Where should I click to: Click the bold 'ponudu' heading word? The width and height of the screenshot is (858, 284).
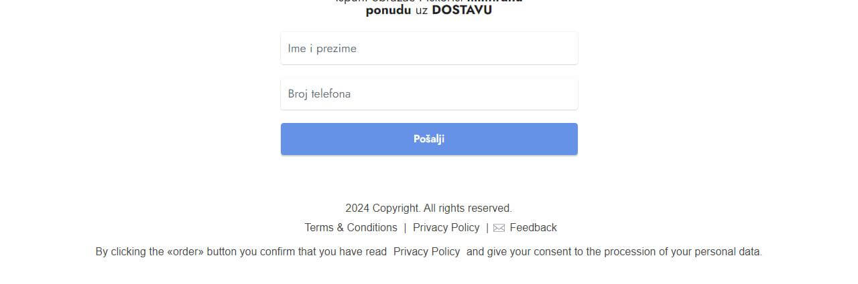pos(388,11)
